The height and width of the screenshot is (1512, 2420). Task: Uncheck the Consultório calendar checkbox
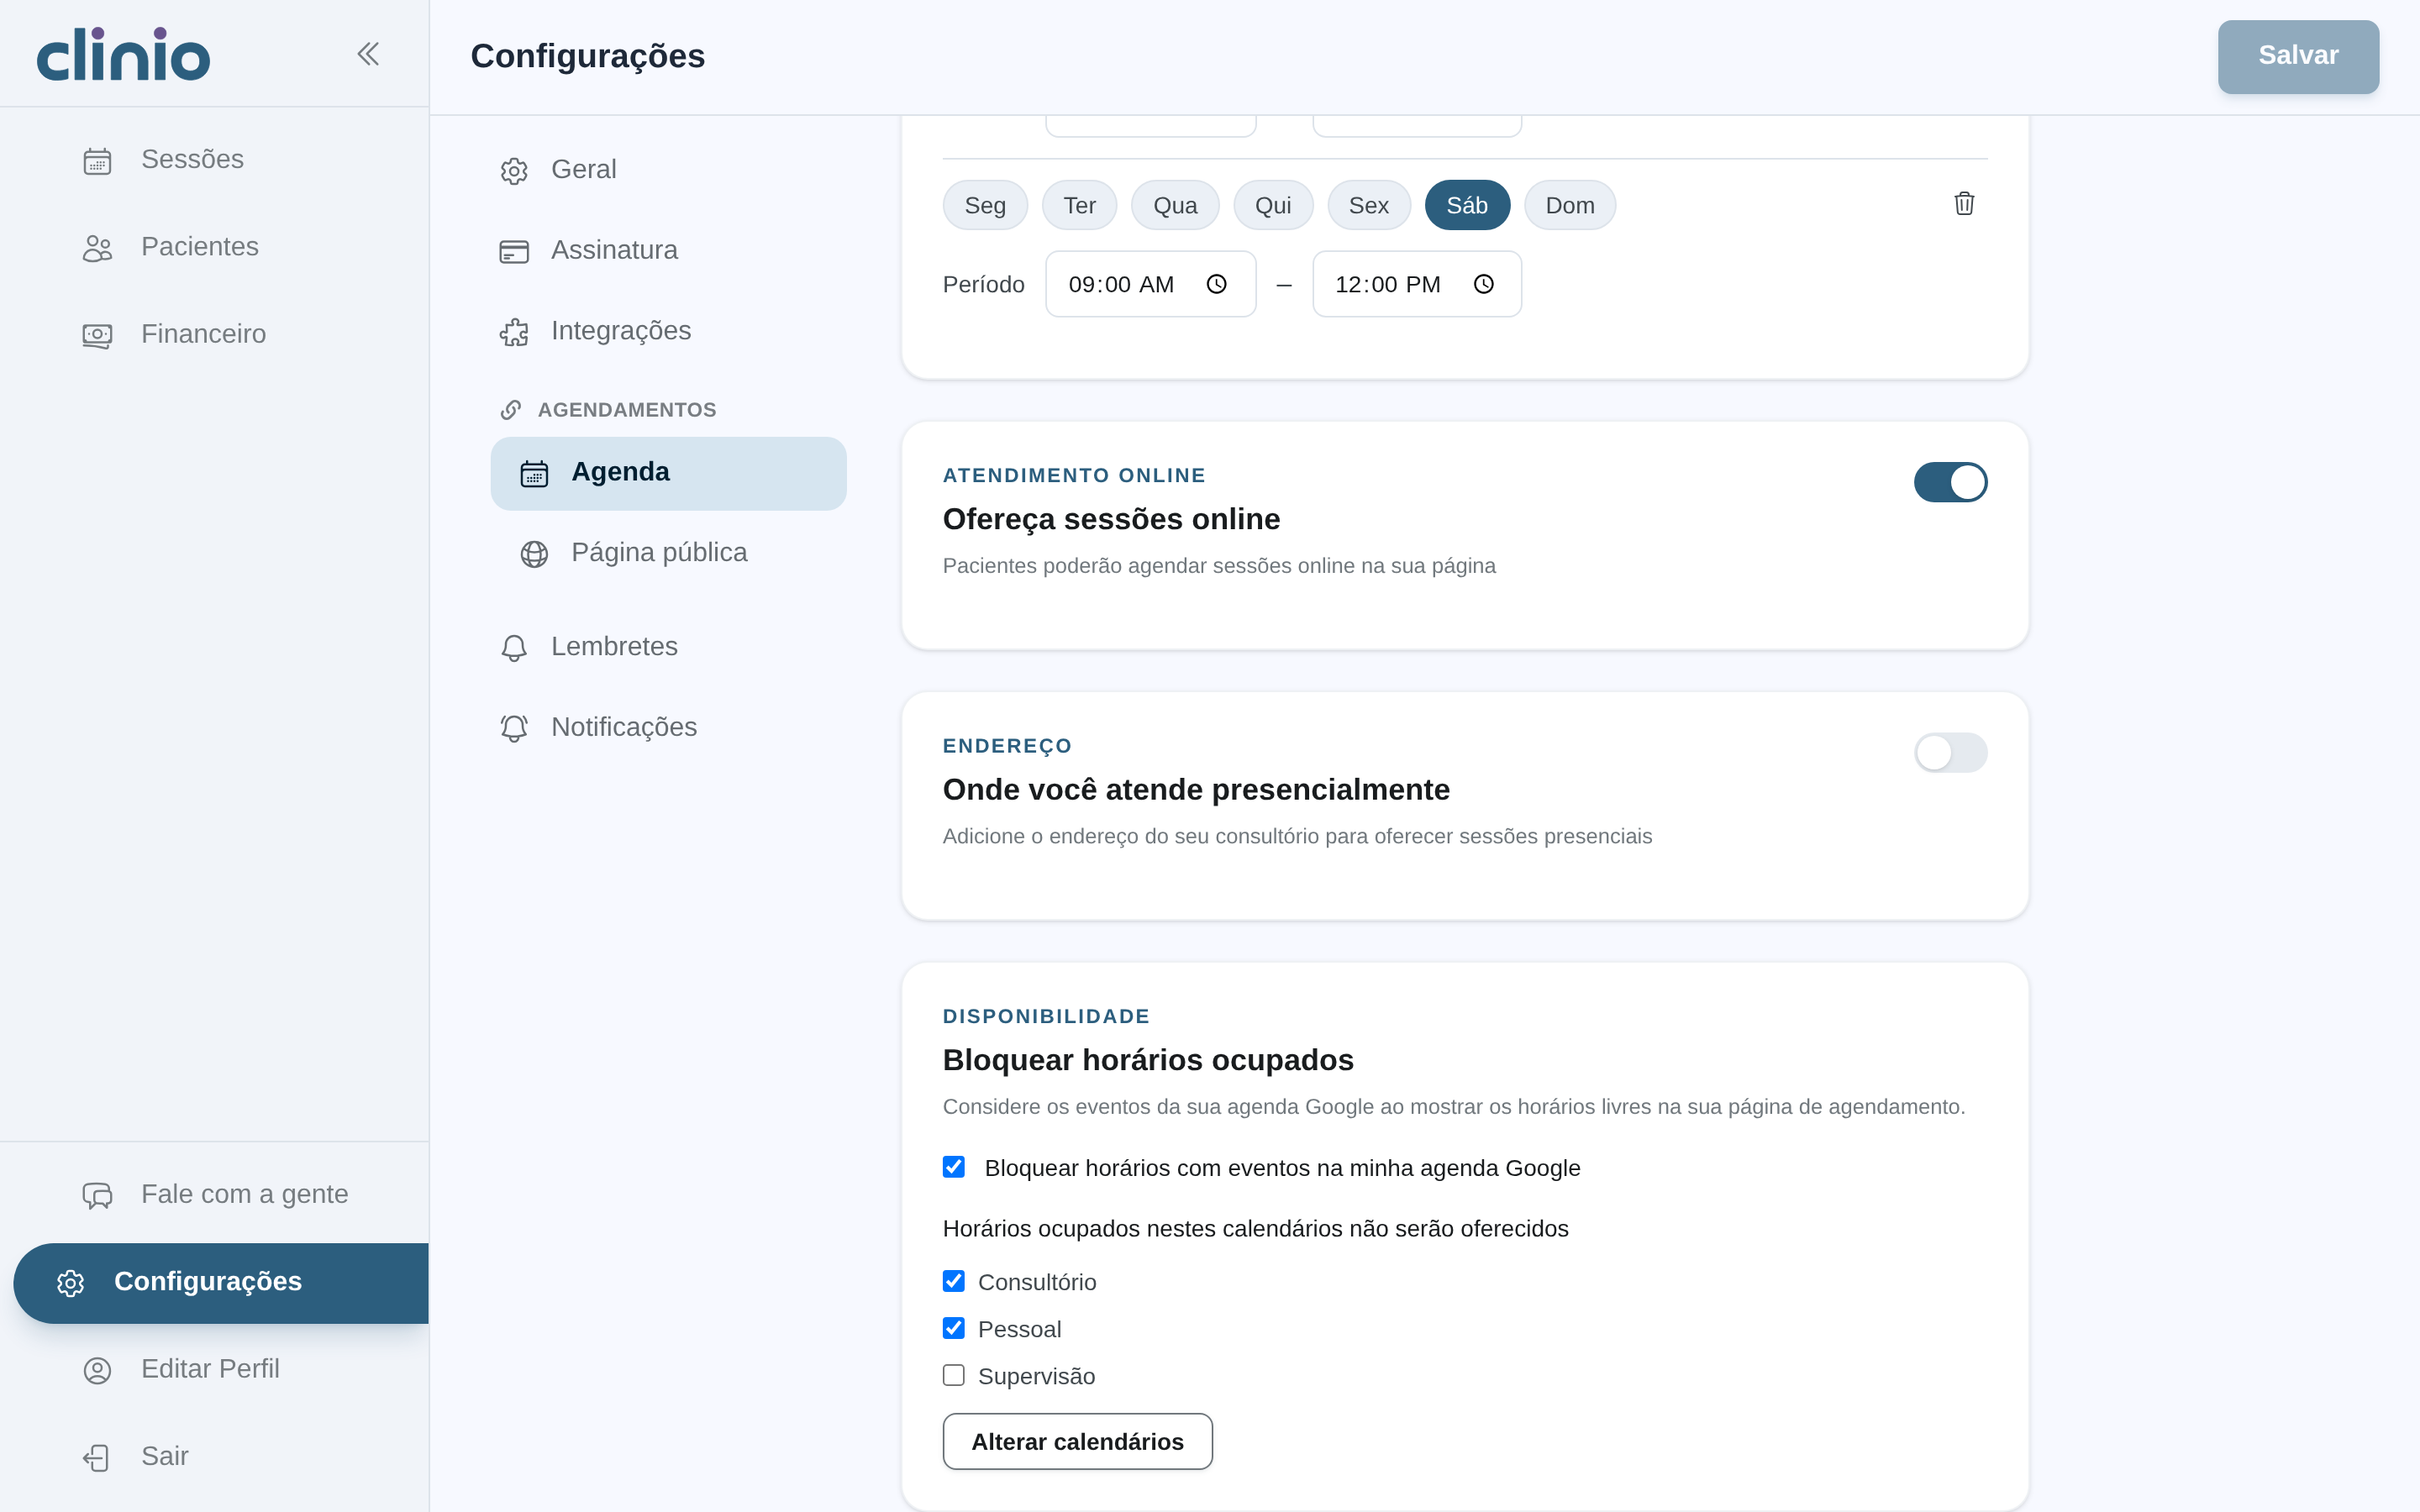coord(954,1281)
